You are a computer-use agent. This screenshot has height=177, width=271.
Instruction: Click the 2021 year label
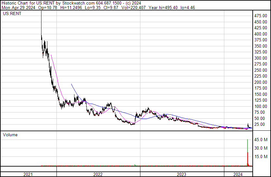point(28,174)
